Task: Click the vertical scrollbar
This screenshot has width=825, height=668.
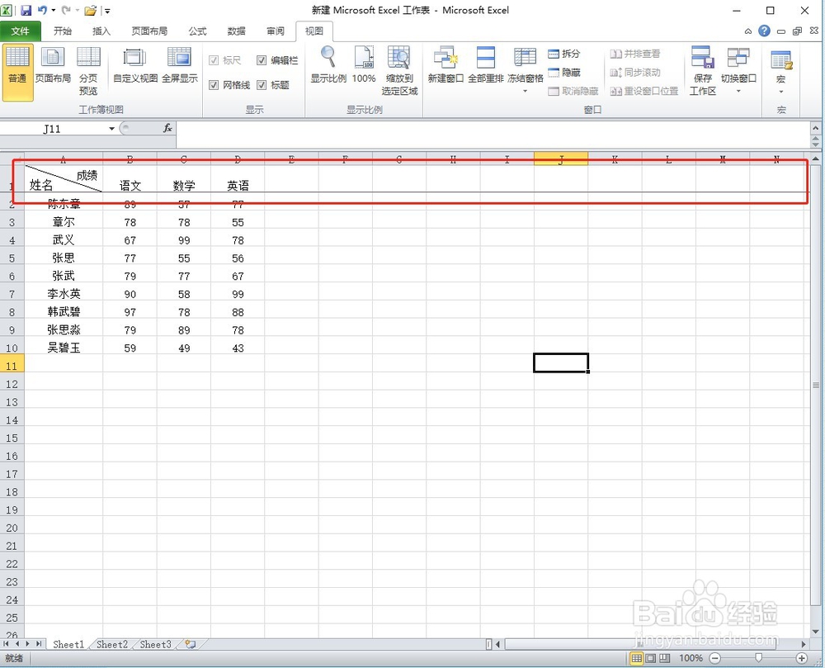Action: 816,384
